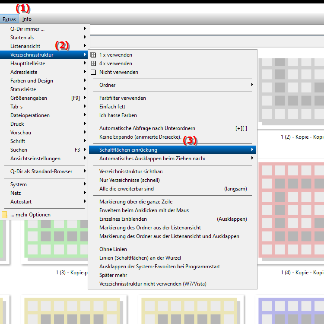Click file name '1 (4) - Kopie - Kopi'

[302, 273]
